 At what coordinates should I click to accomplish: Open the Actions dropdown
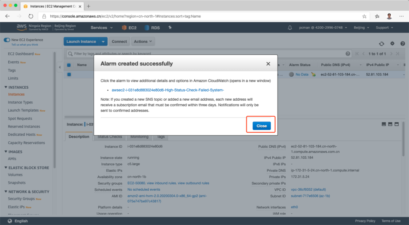tap(143, 42)
